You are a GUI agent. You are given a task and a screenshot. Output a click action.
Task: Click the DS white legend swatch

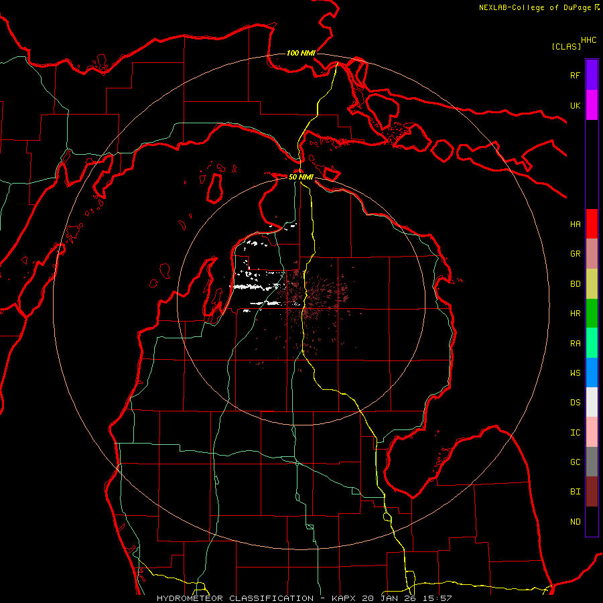pos(592,402)
